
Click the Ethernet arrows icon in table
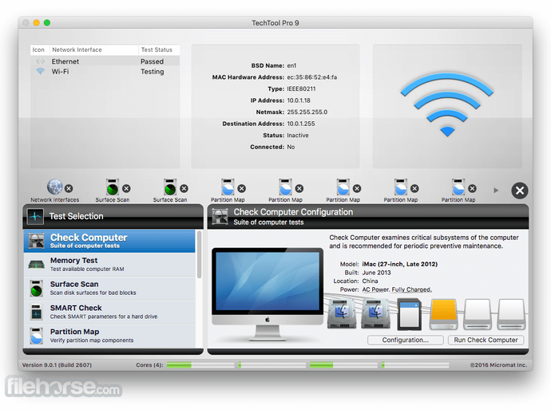(x=40, y=61)
